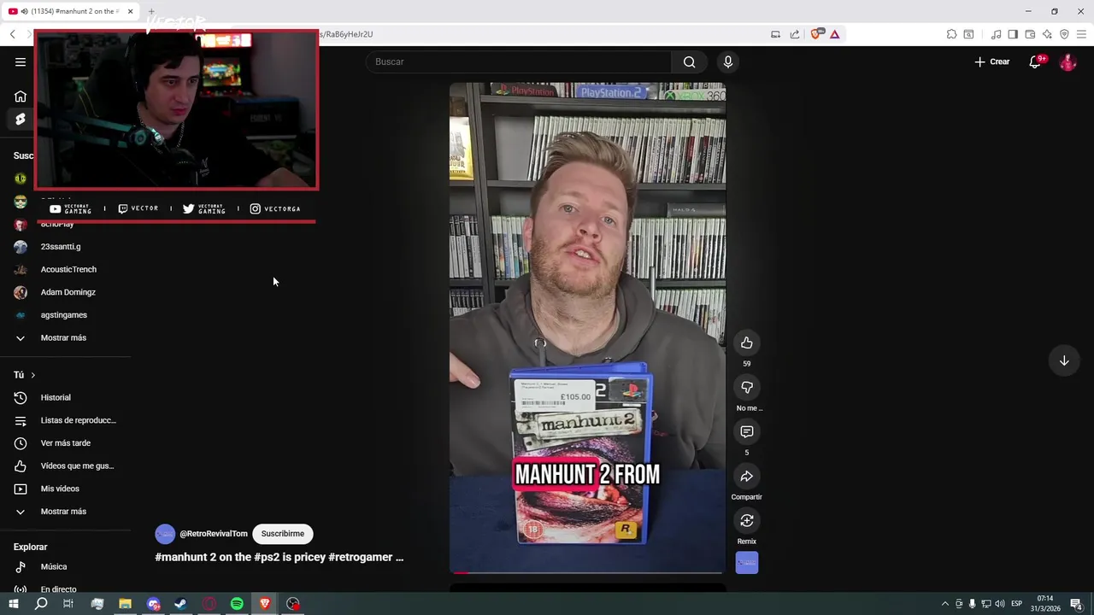Go to next short with down arrow
The height and width of the screenshot is (615, 1094).
pyautogui.click(x=1064, y=360)
